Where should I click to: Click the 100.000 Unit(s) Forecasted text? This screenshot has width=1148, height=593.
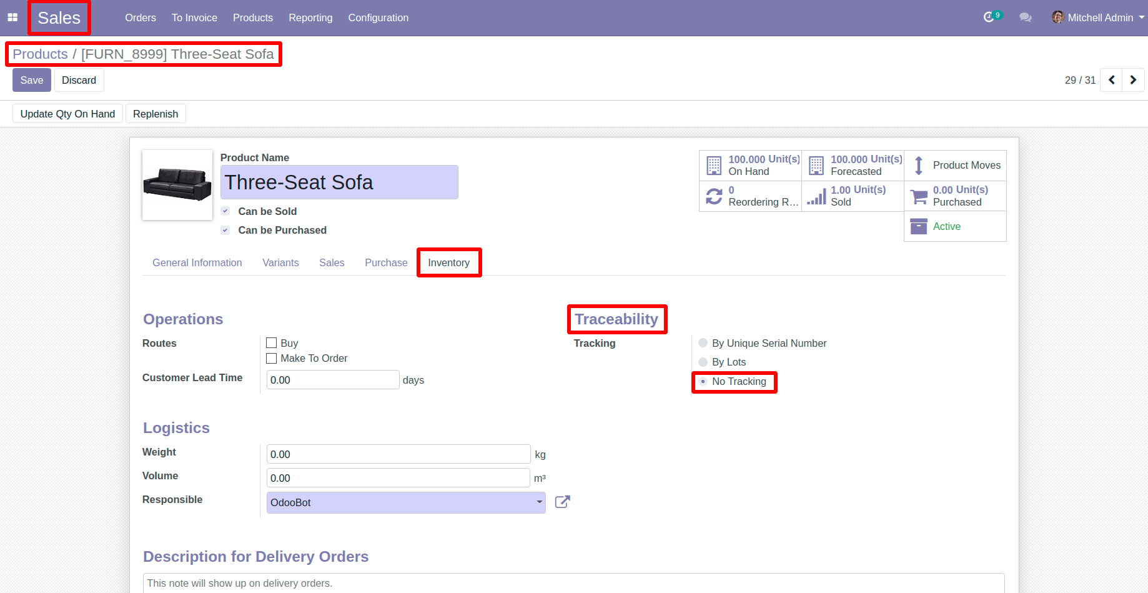866,166
